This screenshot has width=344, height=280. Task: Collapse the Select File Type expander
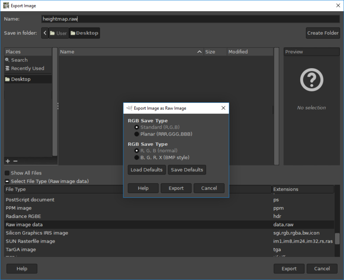click(7, 181)
